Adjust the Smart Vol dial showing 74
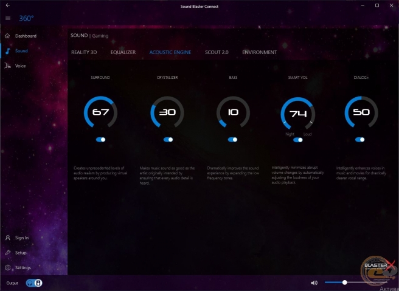Viewport: 399px width, 291px height. point(297,114)
